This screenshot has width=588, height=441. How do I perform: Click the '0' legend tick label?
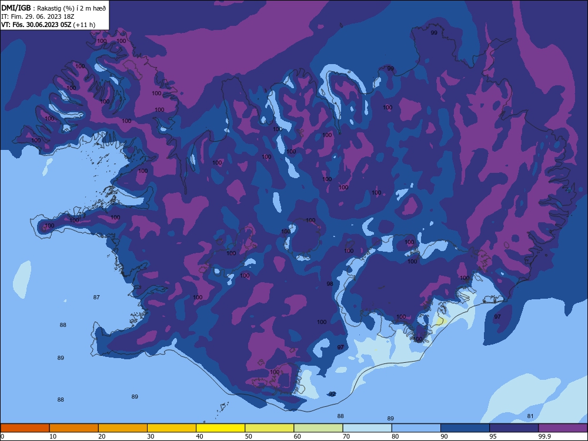[2, 436]
